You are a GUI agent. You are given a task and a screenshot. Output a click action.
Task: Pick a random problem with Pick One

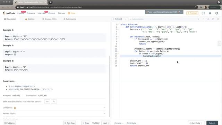[69, 123]
